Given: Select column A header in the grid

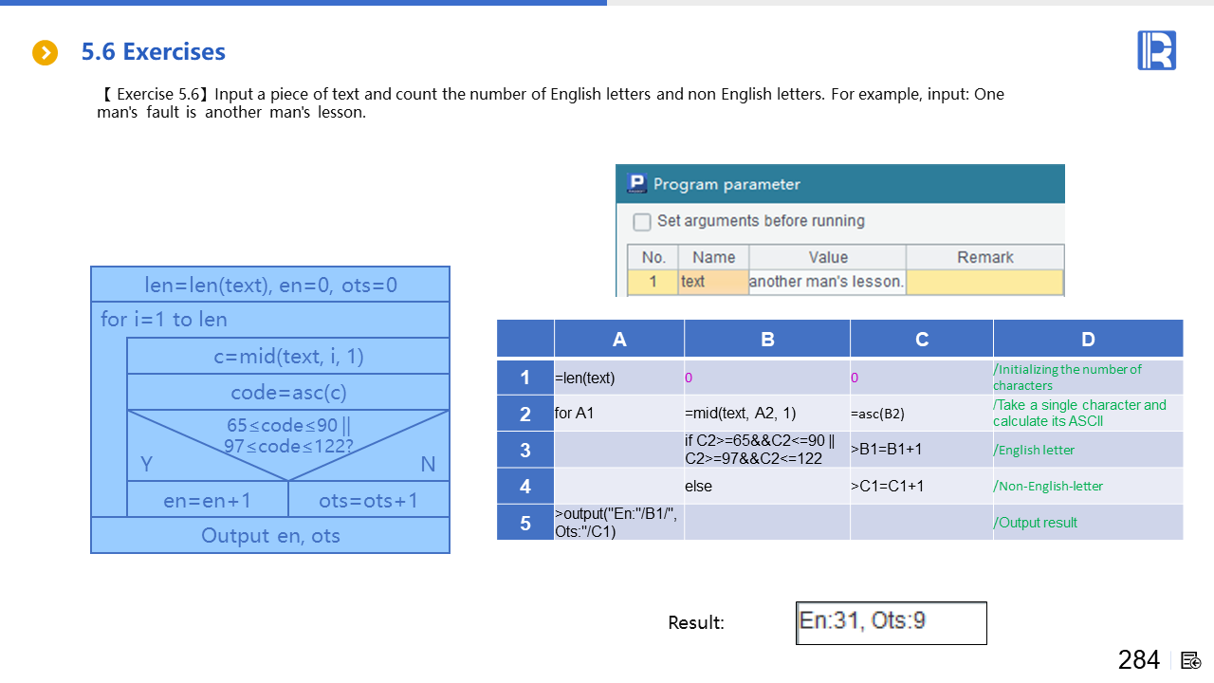Looking at the screenshot, I should (x=619, y=340).
